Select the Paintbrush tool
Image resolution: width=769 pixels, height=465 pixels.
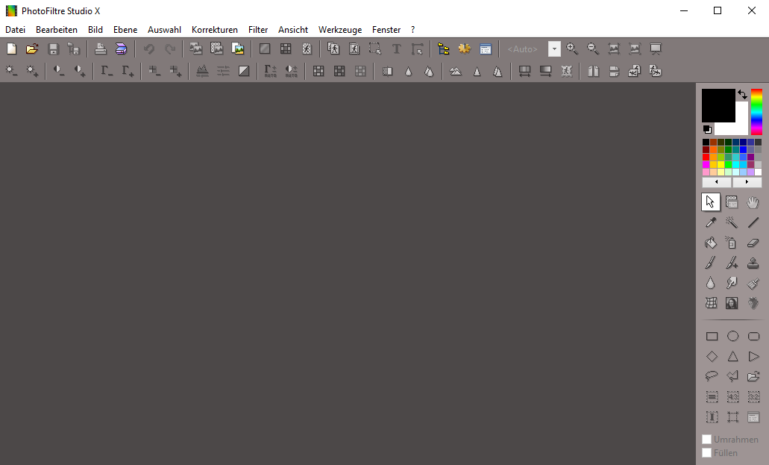711,263
